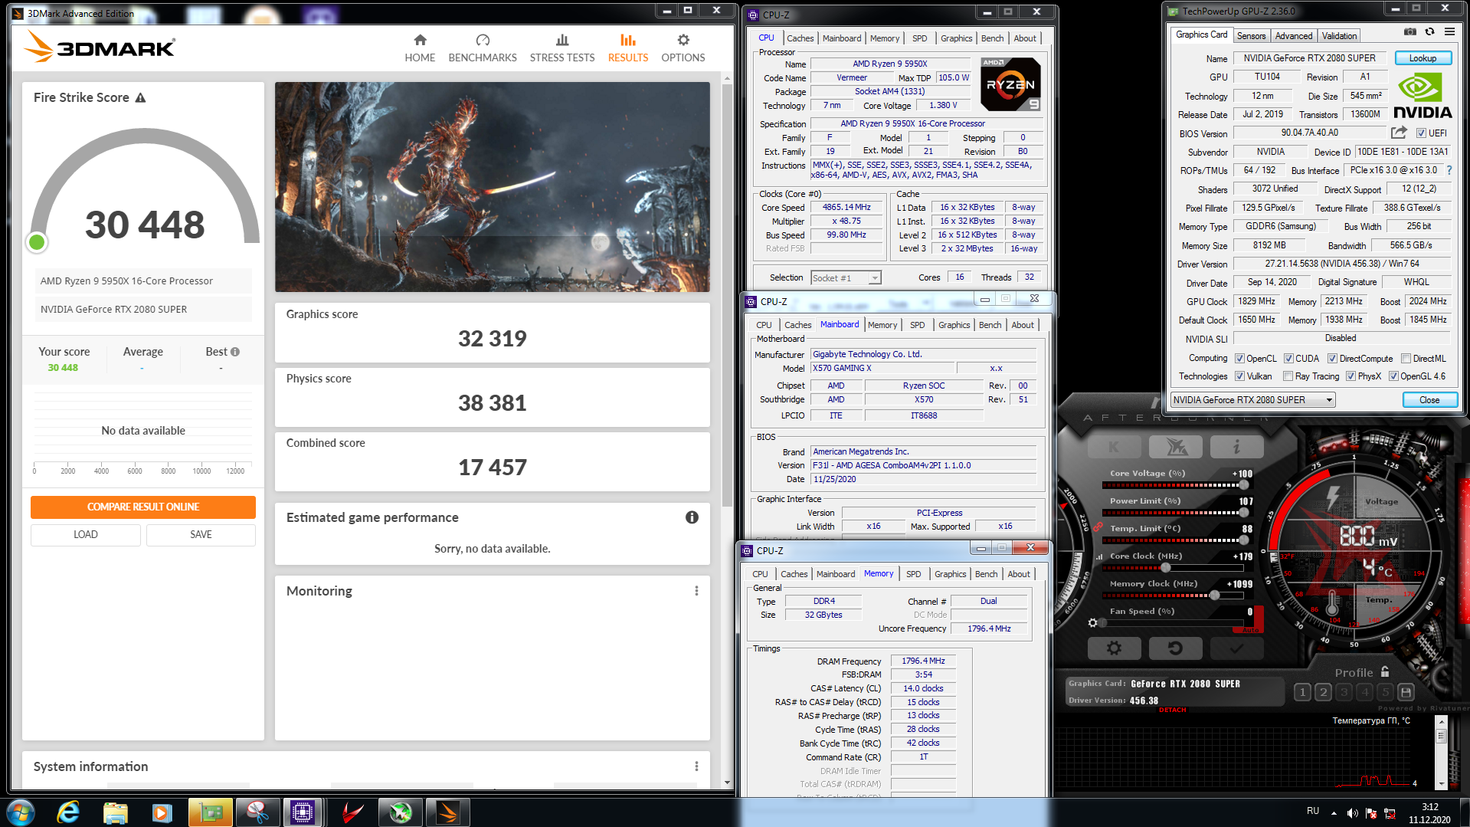This screenshot has height=827, width=1470.
Task: Open Estimated game performance info icon
Action: (692, 517)
